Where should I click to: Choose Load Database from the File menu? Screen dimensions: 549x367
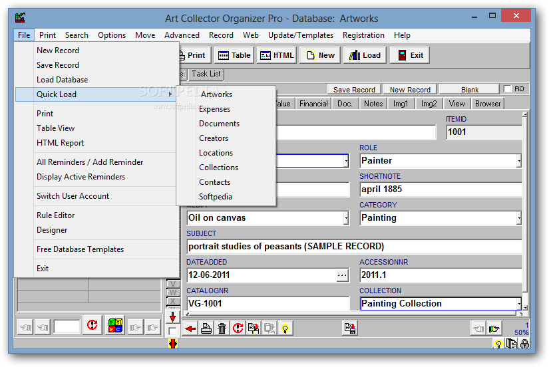(x=97, y=80)
